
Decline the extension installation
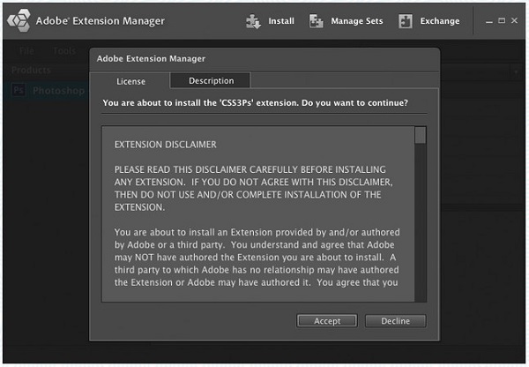pyautogui.click(x=395, y=321)
